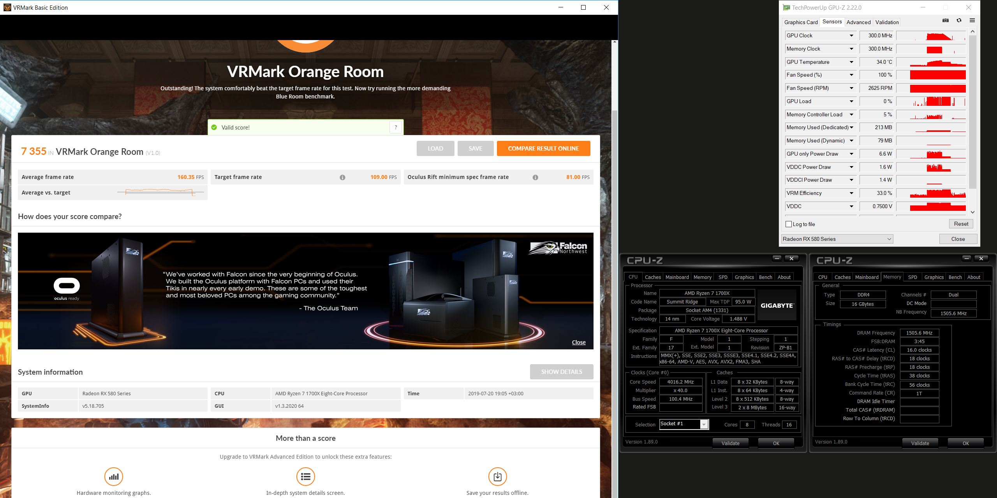Open the Radeon RX 580 Series GPU selector
The width and height of the screenshot is (997, 498).
pyautogui.click(x=837, y=239)
